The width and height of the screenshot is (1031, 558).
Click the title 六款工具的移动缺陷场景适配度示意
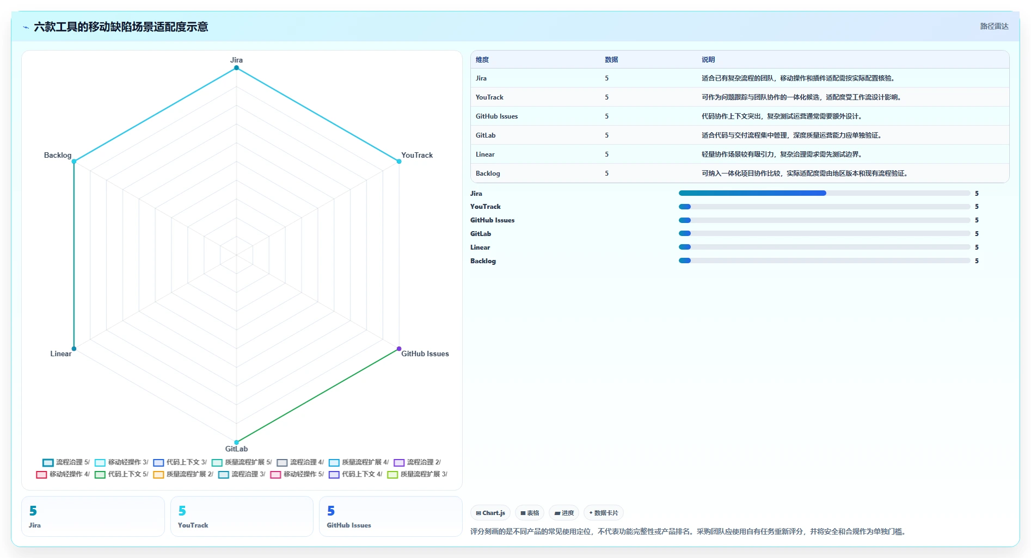[121, 27]
